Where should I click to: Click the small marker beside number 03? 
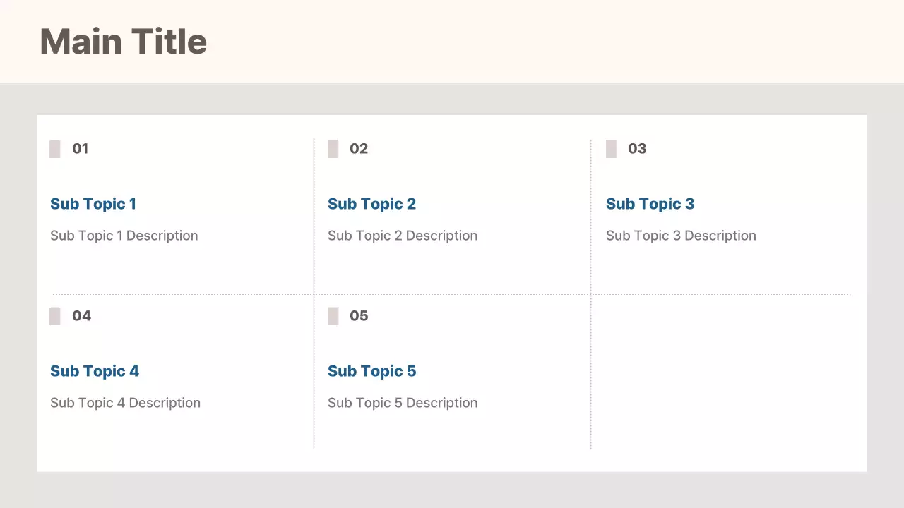click(612, 149)
